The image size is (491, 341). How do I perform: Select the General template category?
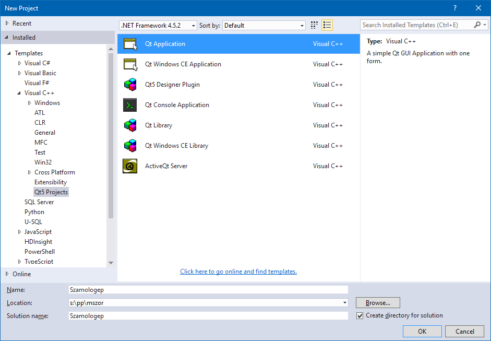(x=45, y=133)
